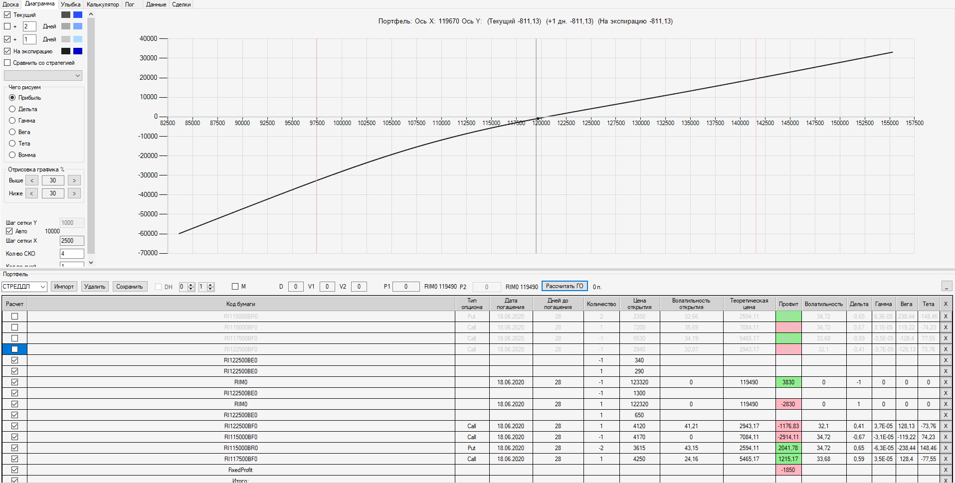
Task: Toggle the Текущий curve checkbox
Action: [x=7, y=15]
